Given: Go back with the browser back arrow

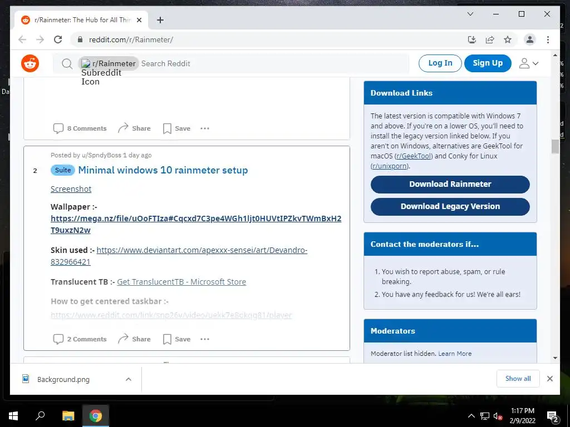Looking at the screenshot, I should point(22,39).
